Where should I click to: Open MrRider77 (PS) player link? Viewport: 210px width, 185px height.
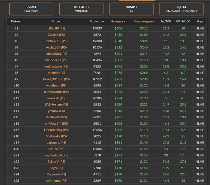point(56,60)
